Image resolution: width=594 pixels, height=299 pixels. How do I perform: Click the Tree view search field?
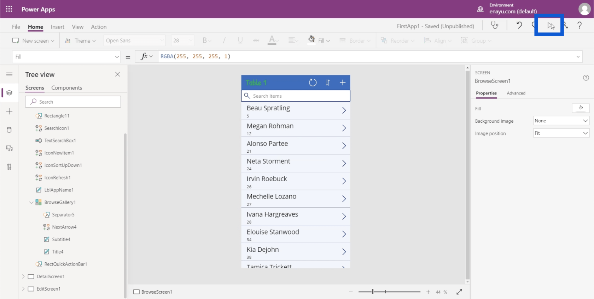point(73,102)
